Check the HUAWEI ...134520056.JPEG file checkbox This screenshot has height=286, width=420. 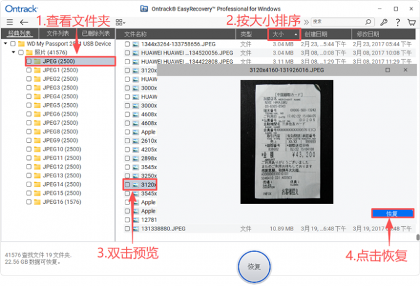click(127, 53)
